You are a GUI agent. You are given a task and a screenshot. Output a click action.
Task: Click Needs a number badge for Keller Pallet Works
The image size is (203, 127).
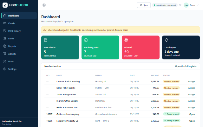171,88
